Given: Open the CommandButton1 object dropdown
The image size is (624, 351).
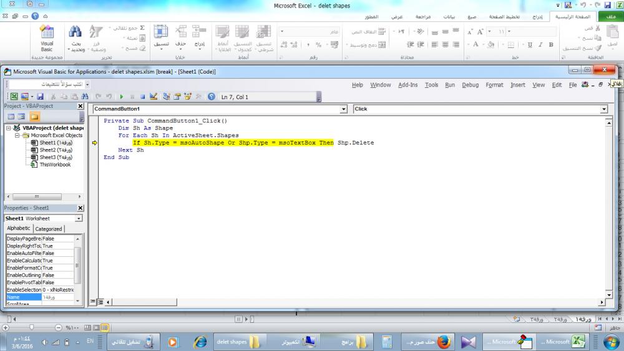Looking at the screenshot, I should point(343,109).
